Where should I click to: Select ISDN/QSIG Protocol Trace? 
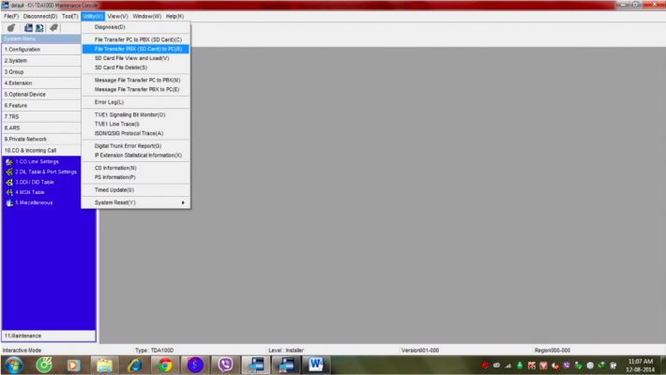[x=136, y=133]
